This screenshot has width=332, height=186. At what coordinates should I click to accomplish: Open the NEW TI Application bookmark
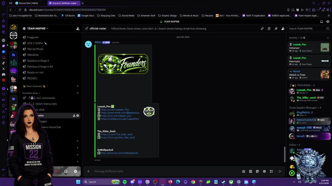254,16
